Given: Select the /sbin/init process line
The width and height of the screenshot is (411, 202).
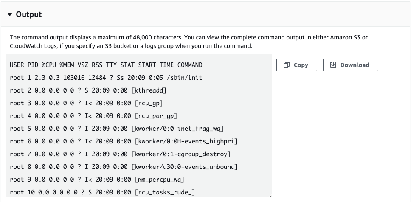Looking at the screenshot, I should 106,78.
